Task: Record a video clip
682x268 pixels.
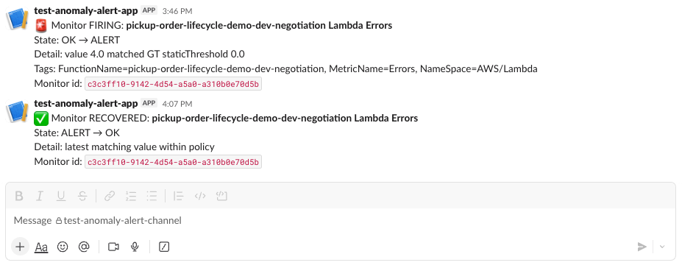Action: [113, 247]
